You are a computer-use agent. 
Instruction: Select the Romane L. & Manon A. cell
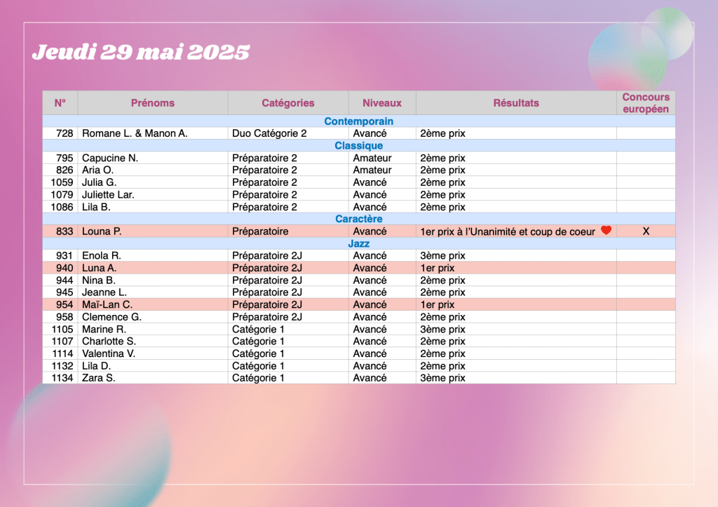[135, 133]
